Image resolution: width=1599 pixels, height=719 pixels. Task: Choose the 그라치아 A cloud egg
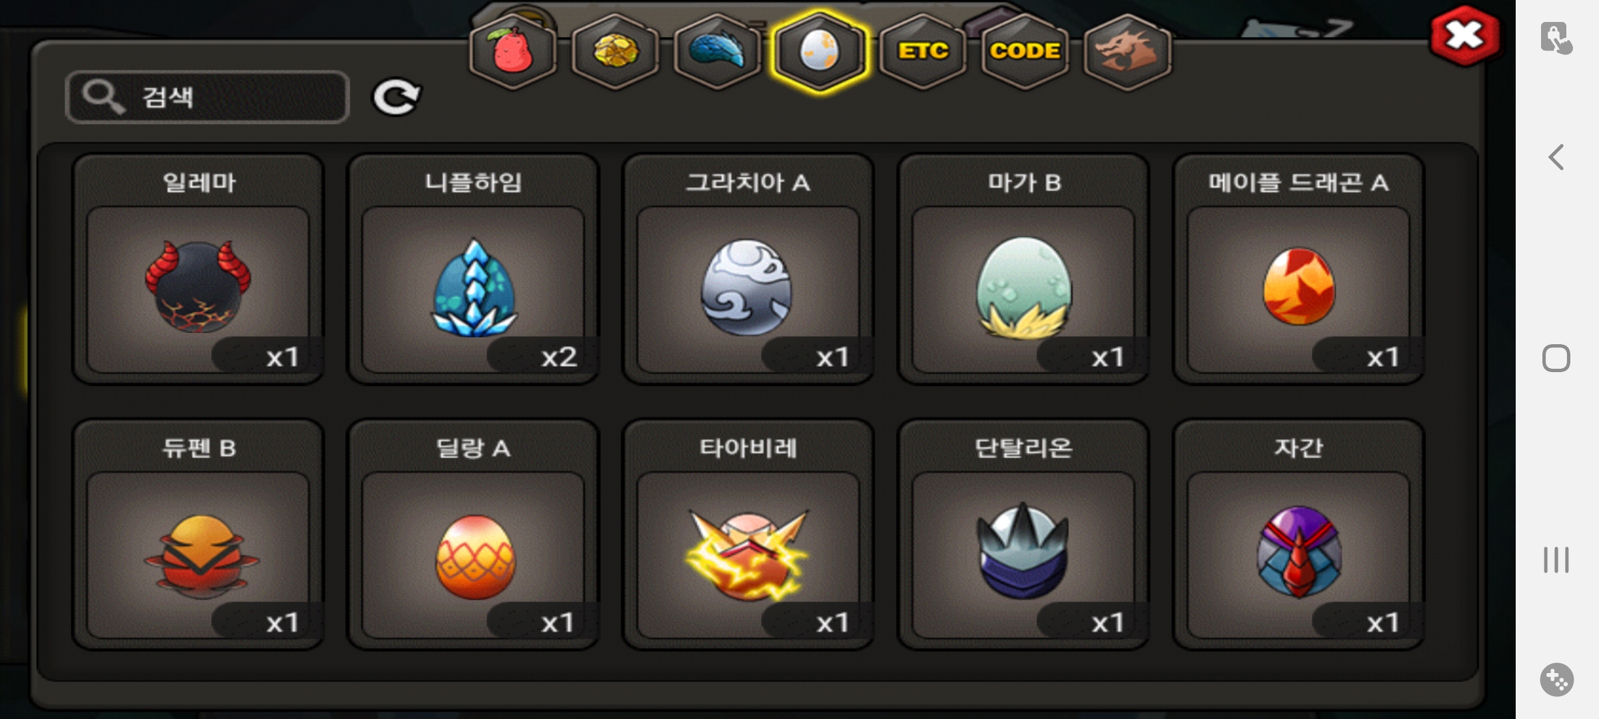pyautogui.click(x=748, y=269)
